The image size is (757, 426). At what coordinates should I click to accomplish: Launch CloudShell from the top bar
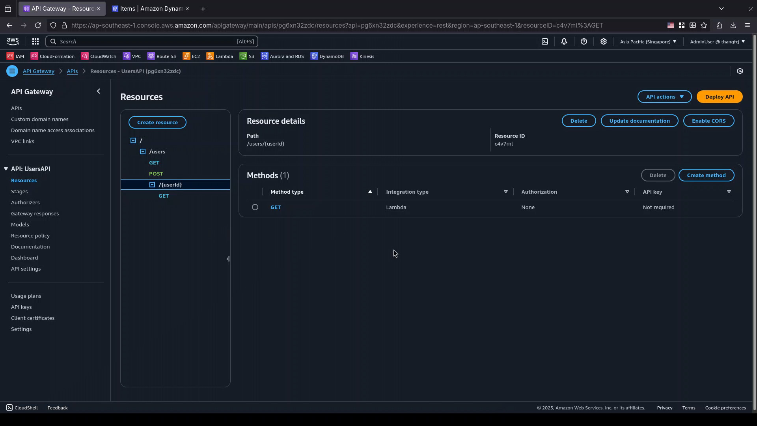545,41
